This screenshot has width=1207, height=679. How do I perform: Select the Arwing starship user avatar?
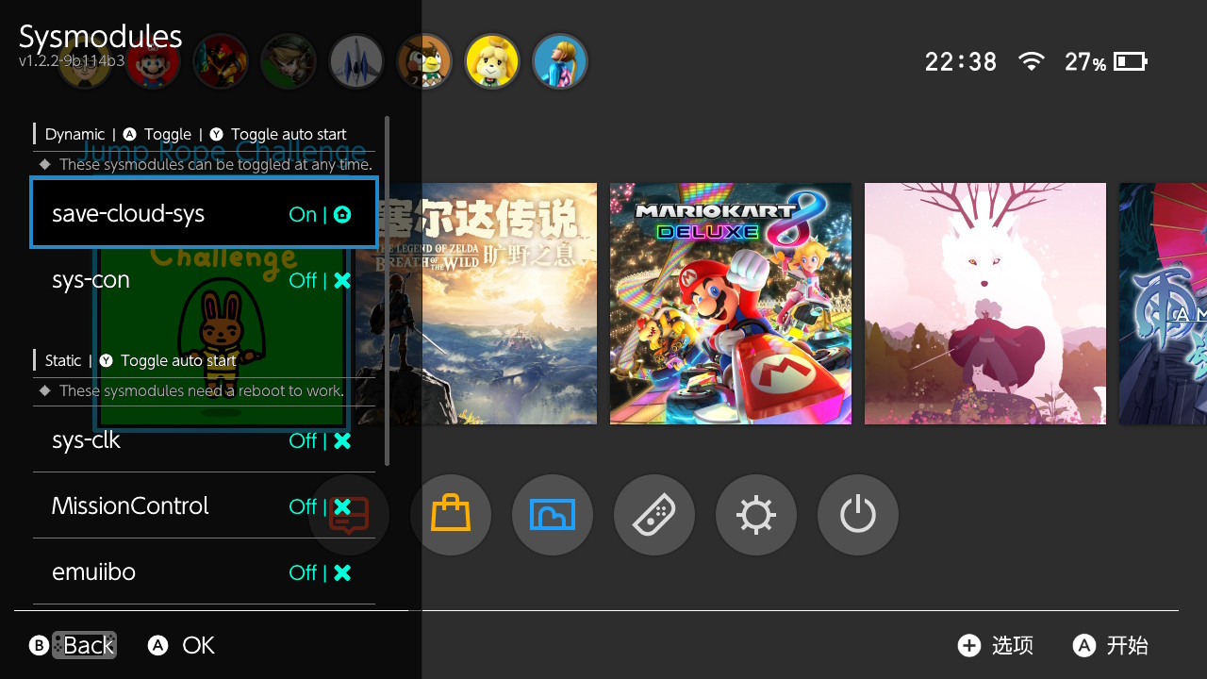pos(356,62)
